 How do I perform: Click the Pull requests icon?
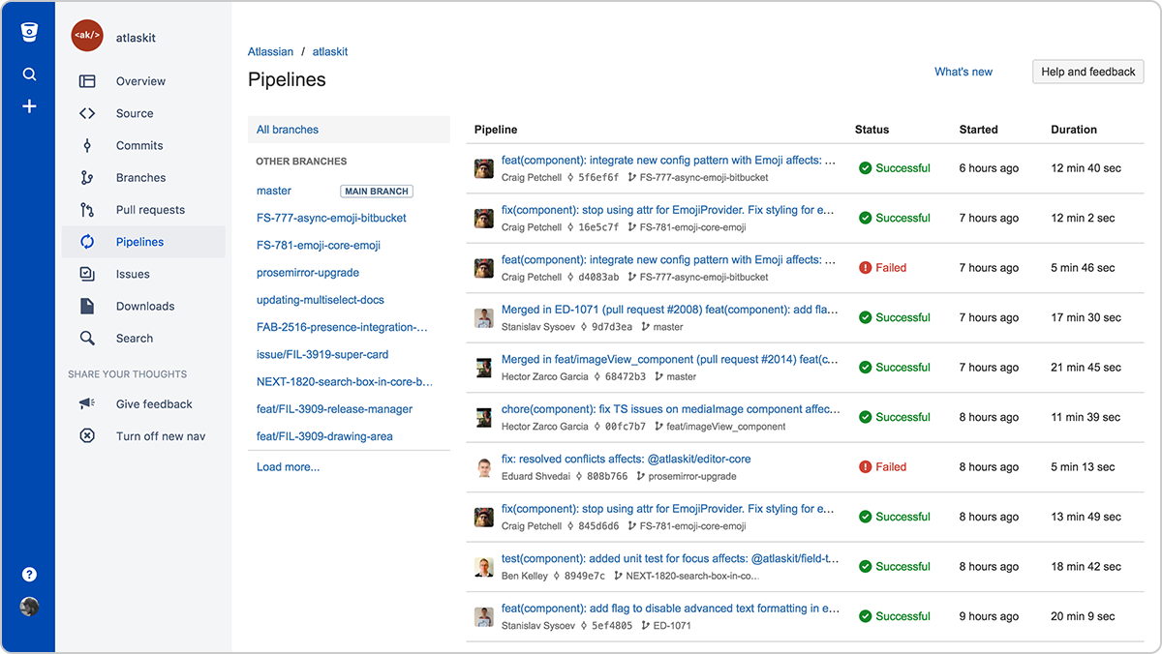click(85, 209)
